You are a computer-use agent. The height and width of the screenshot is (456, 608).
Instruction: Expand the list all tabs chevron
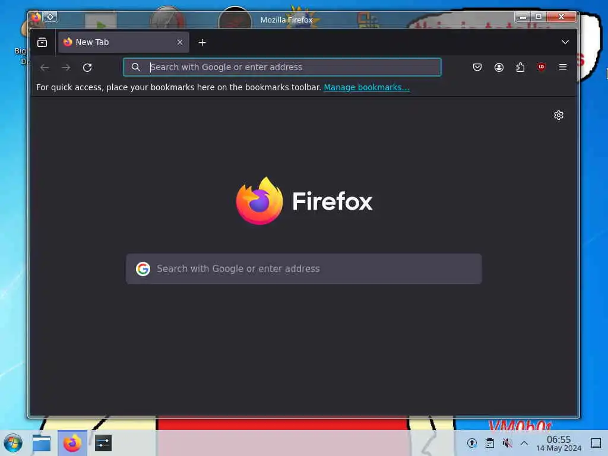pyautogui.click(x=565, y=42)
